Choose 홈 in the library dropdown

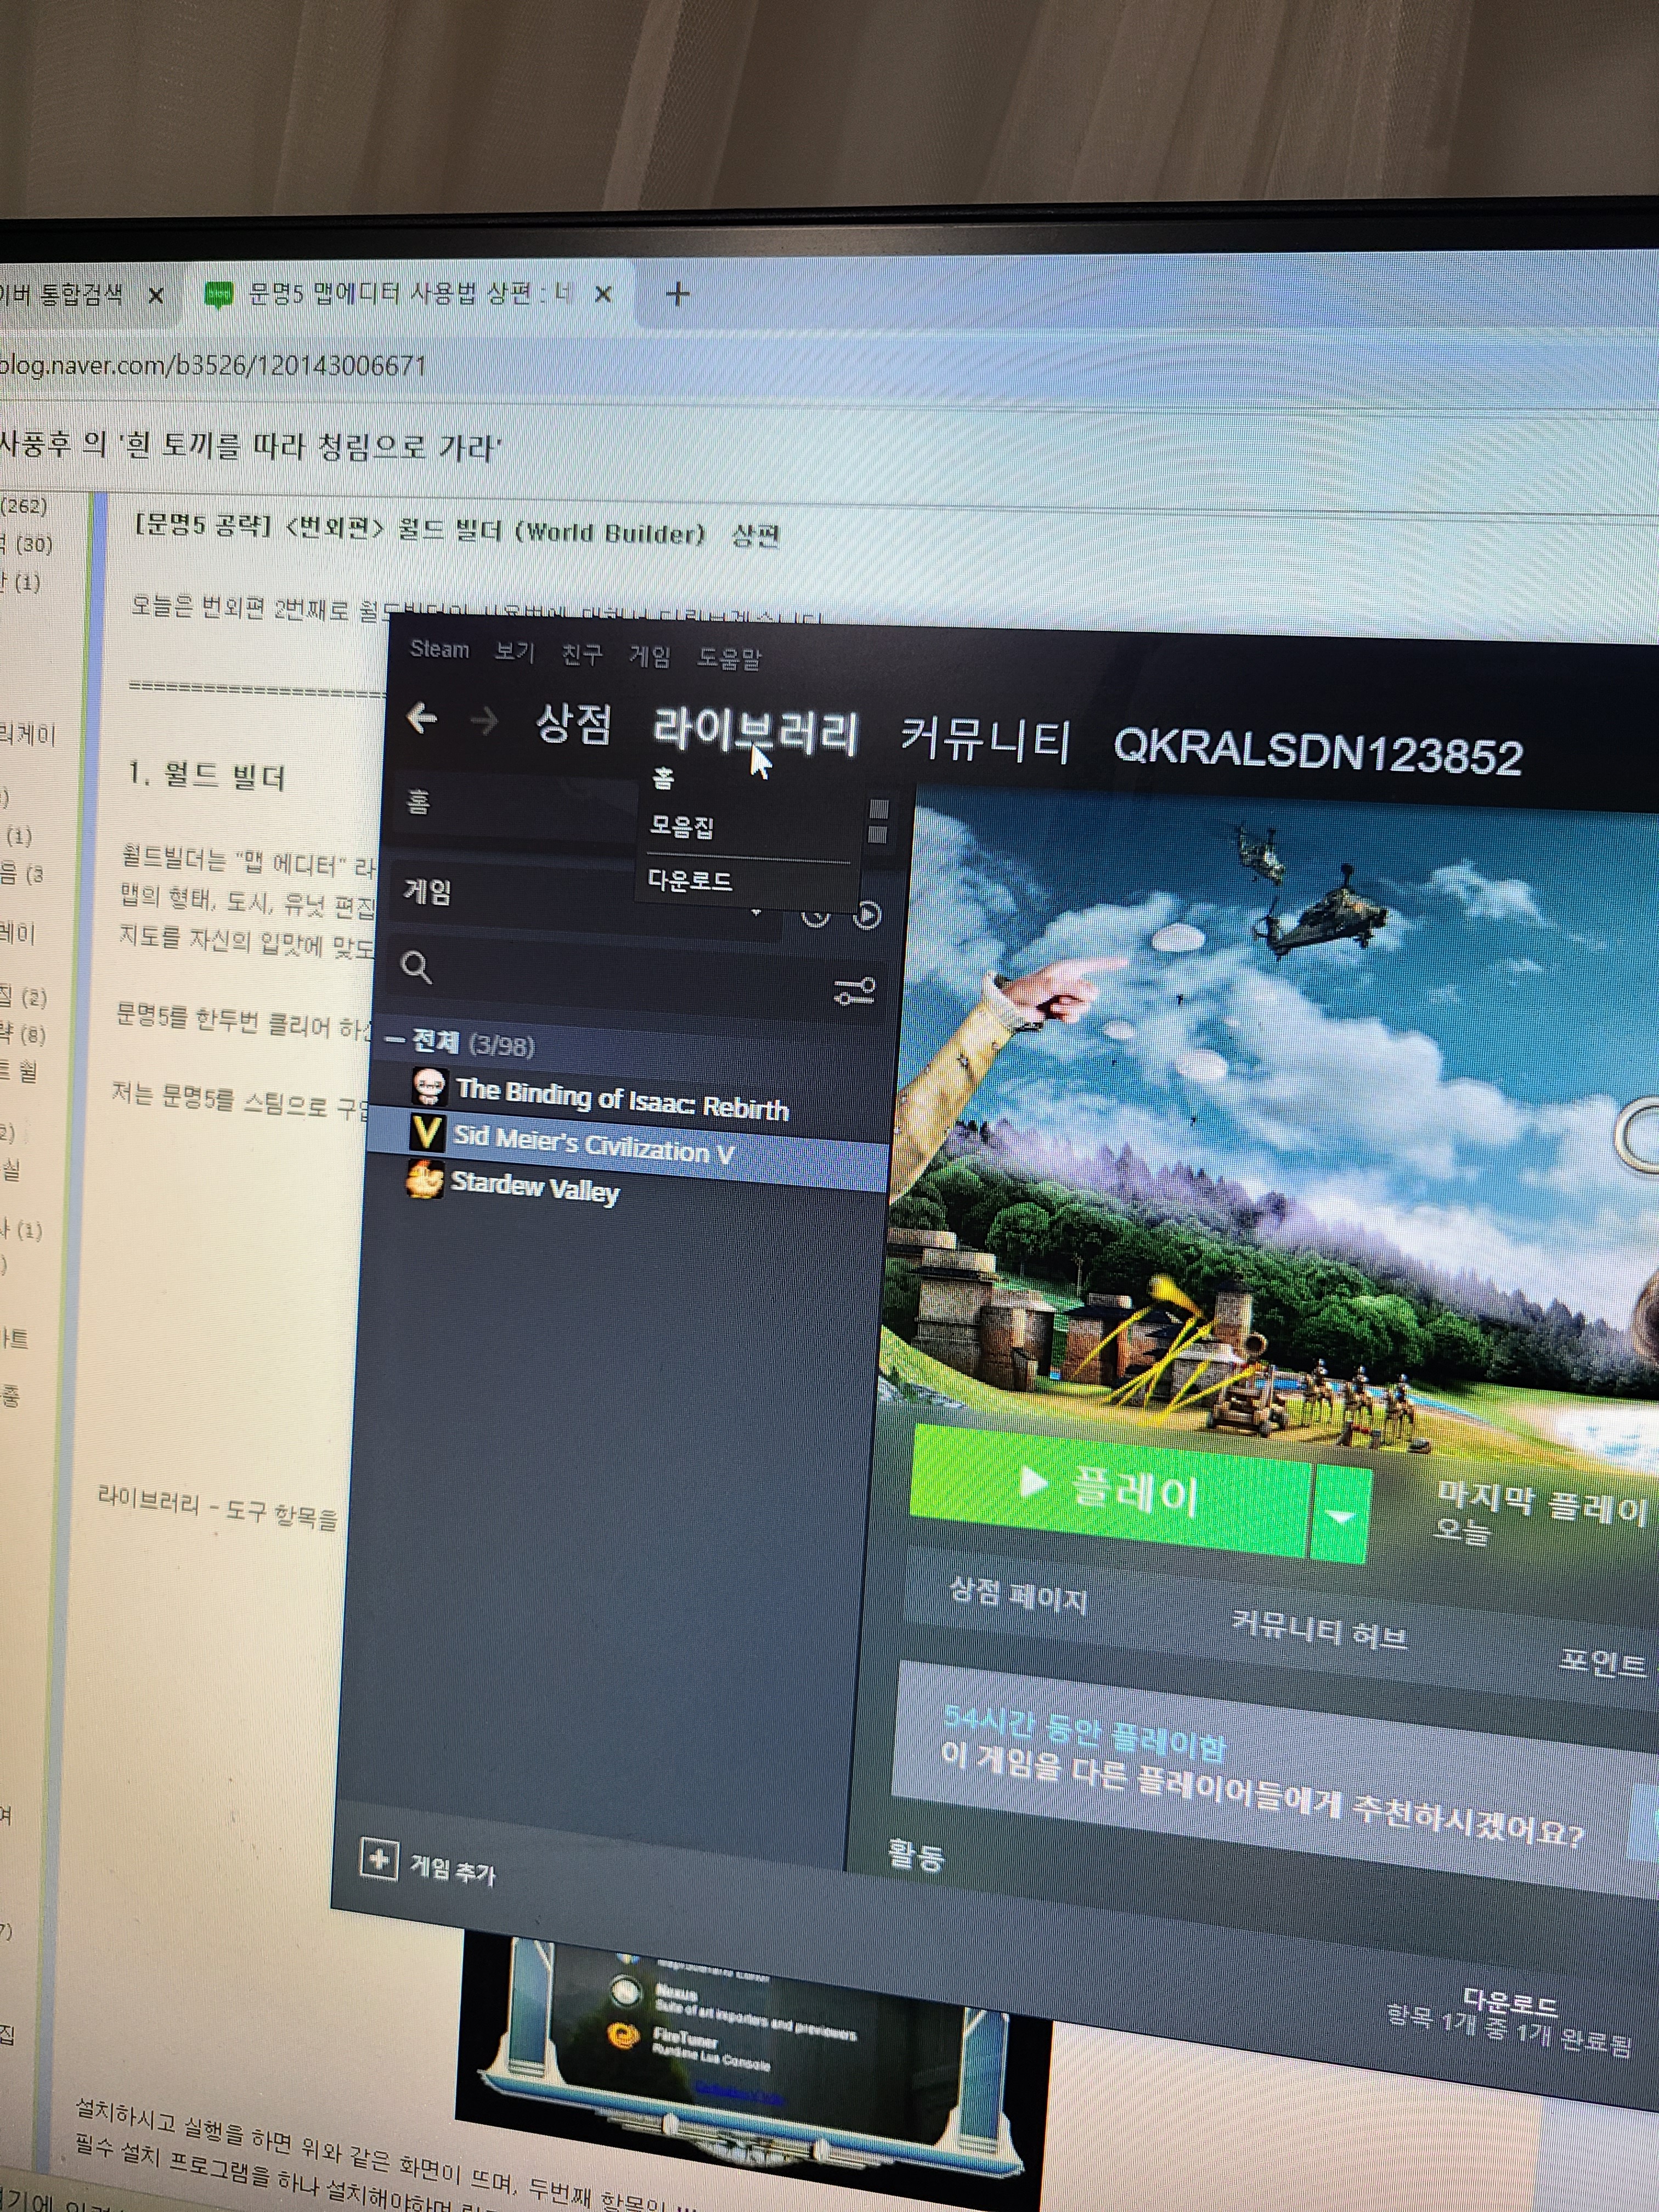(x=663, y=778)
